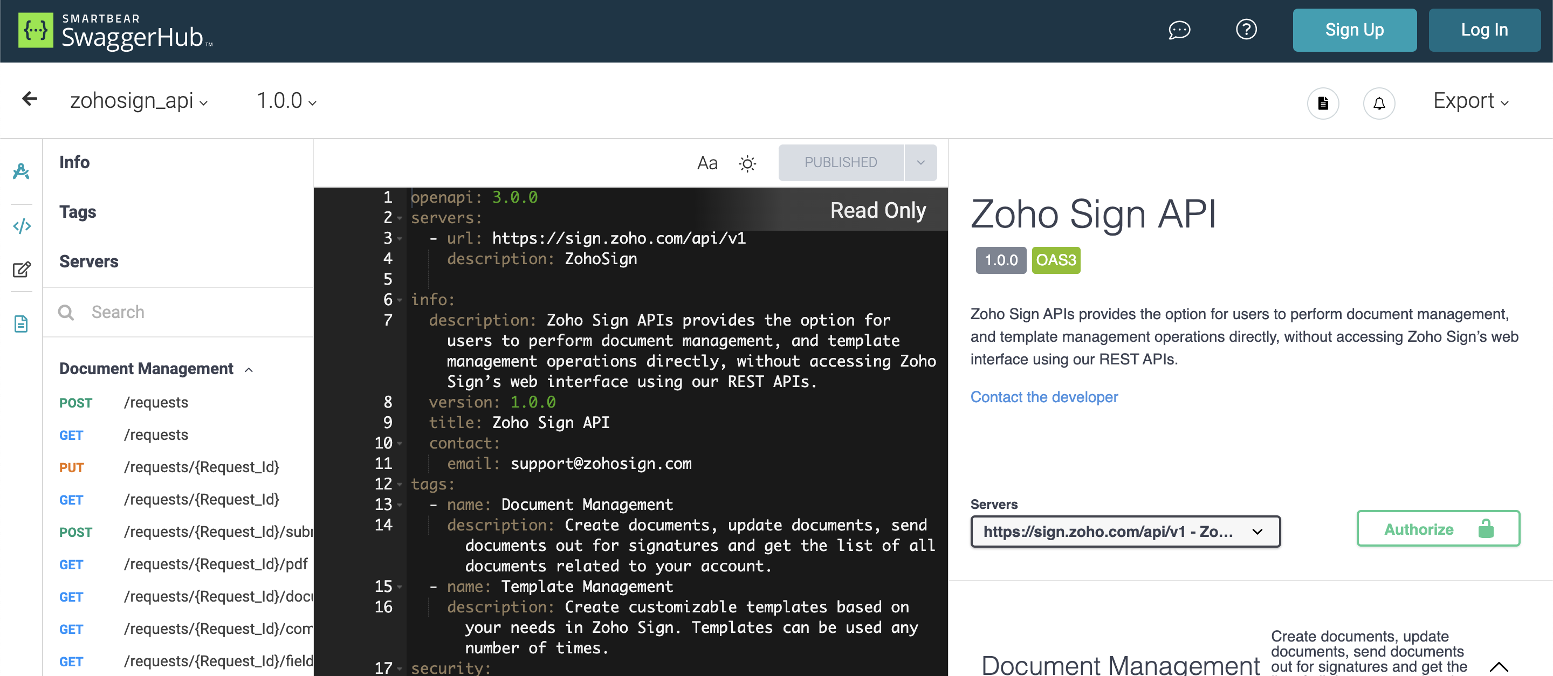Click the support@zohosign.com email line
This screenshot has height=676, width=1553.
click(x=569, y=464)
